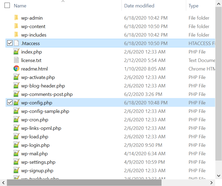Click the wp-login.php file icon

click(16, 145)
